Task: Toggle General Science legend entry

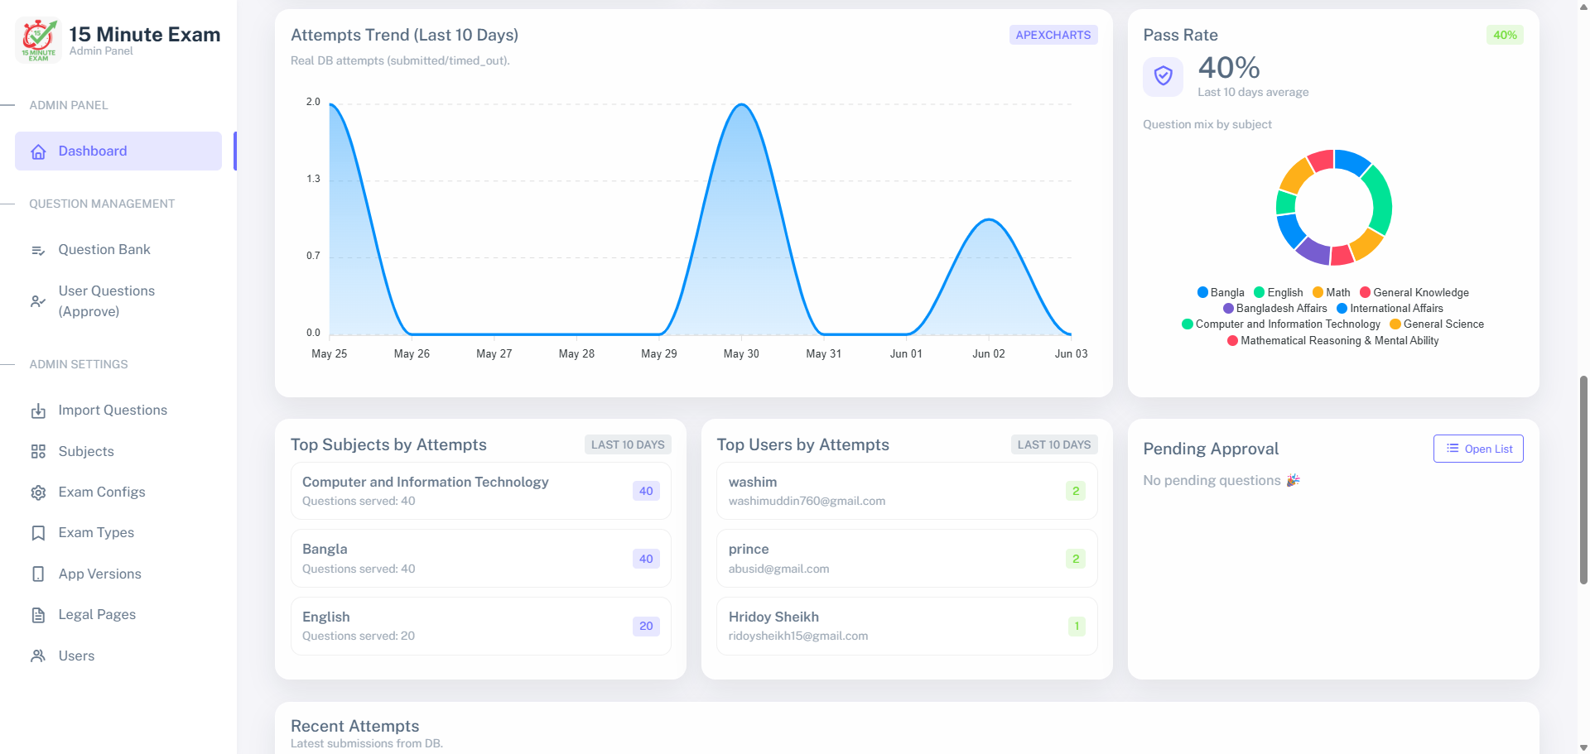Action: point(1437,324)
